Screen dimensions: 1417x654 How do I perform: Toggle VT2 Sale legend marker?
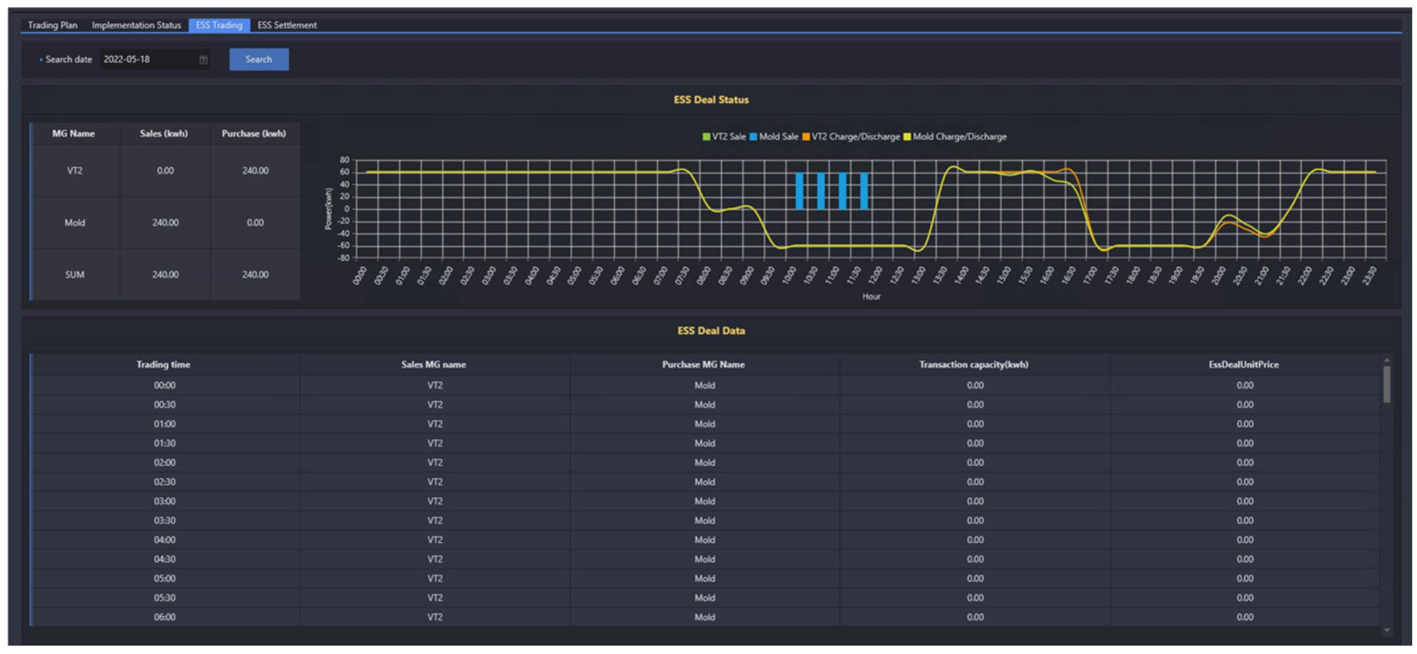[706, 137]
